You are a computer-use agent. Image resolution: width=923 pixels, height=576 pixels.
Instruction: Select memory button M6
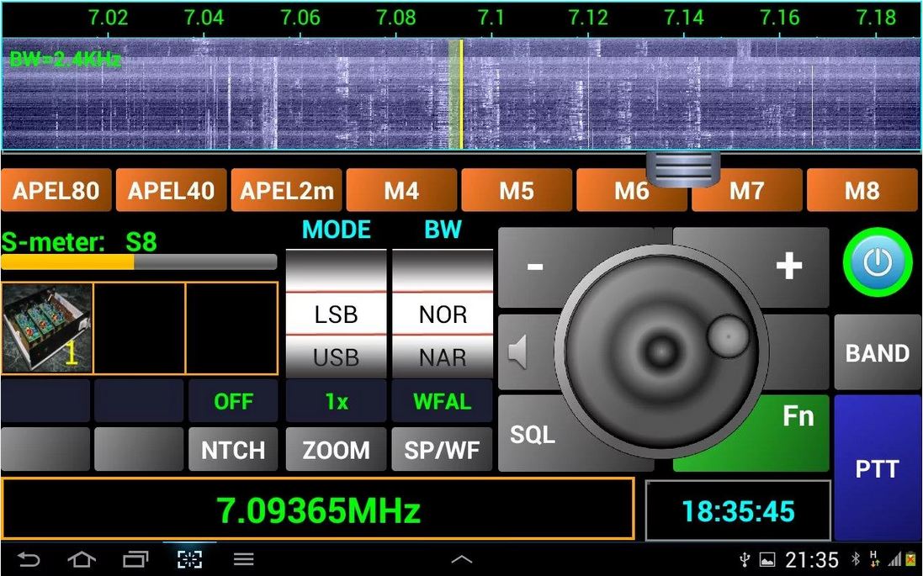coord(632,190)
